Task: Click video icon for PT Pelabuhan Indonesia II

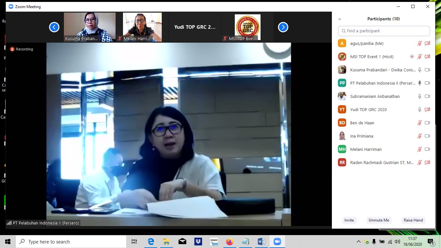Action: point(427,83)
